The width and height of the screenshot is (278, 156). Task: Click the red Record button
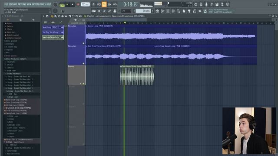pyautogui.click(x=78, y=4)
